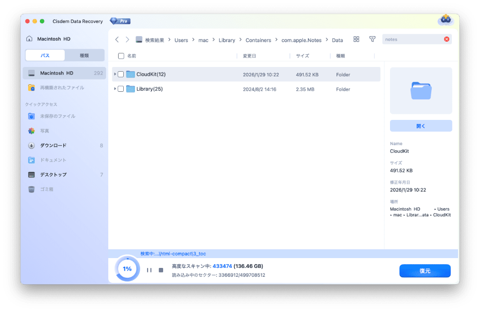Expand the CloudKit(12) folder triangle
Image resolution: width=480 pixels, height=311 pixels.
point(115,74)
